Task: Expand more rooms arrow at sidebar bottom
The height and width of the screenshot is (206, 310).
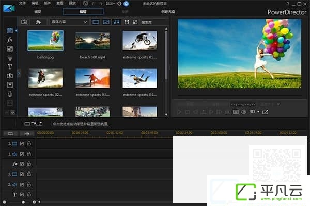Action: (13, 113)
